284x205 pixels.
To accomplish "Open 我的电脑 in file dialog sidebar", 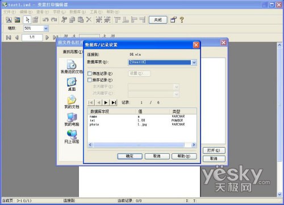I will pos(72,119).
